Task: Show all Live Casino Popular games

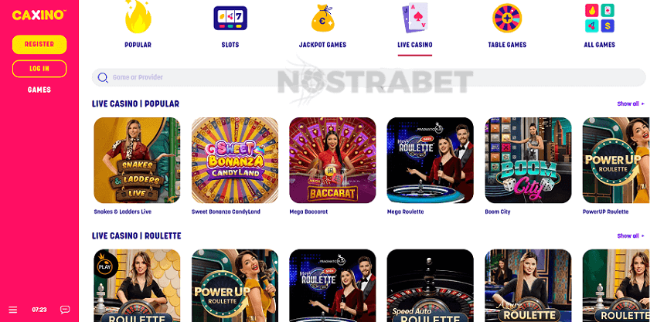Action: click(631, 103)
